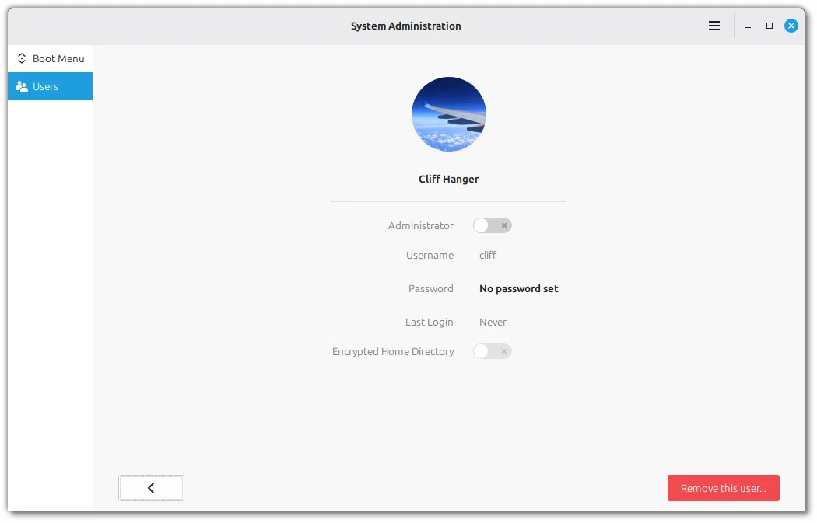This screenshot has height=523, width=817.
Task: Toggle Encrypted Home Directory switch
Action: tap(493, 351)
